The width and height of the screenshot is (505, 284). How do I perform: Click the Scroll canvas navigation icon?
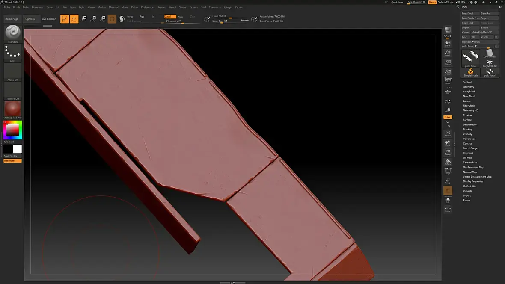[448, 43]
